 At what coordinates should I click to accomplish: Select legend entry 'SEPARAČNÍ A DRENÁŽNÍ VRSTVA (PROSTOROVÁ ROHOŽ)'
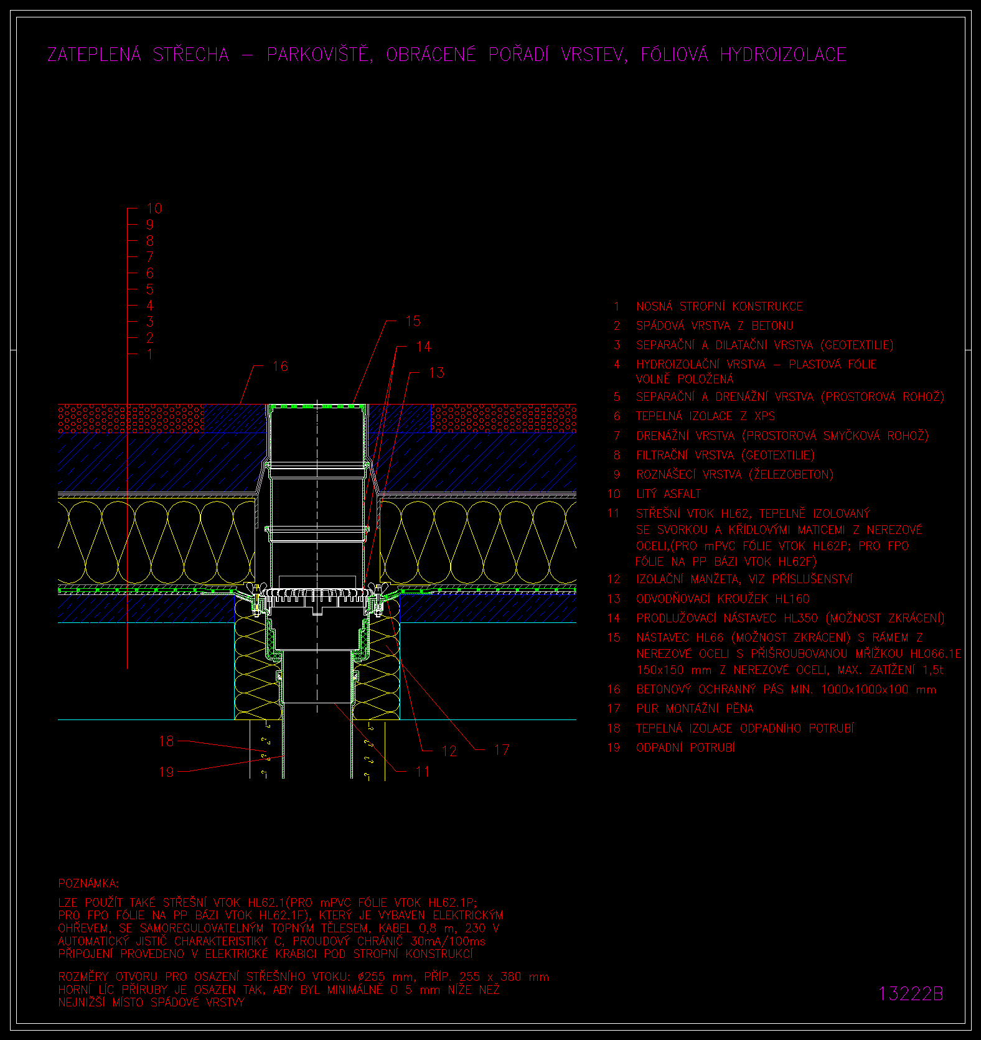790,396
